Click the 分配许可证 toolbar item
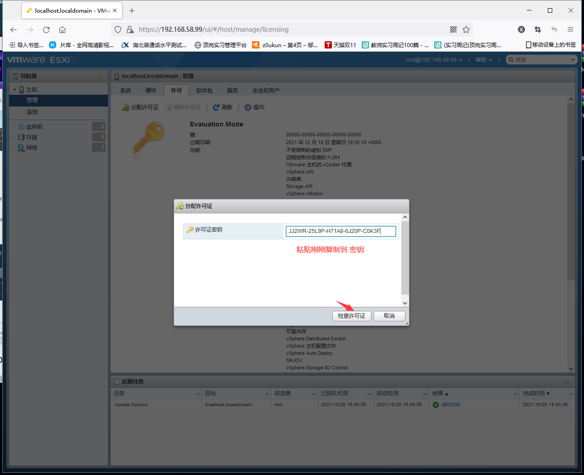584x475 pixels. (x=140, y=107)
